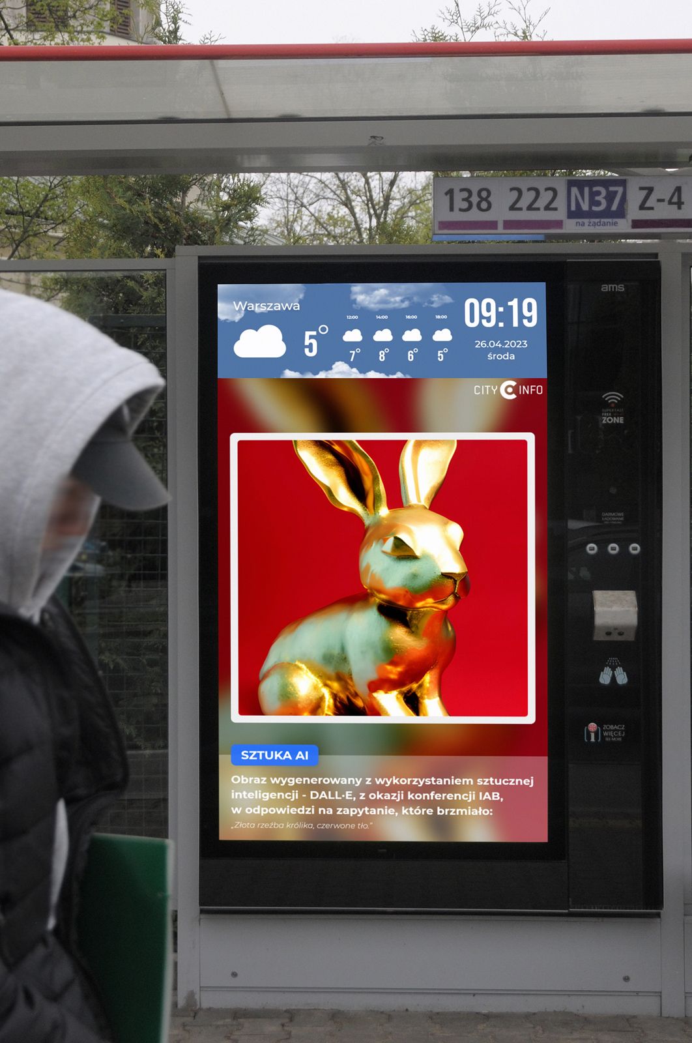This screenshot has height=1043, width=692.
Task: Click the ams logo on the panel
Action: click(612, 287)
